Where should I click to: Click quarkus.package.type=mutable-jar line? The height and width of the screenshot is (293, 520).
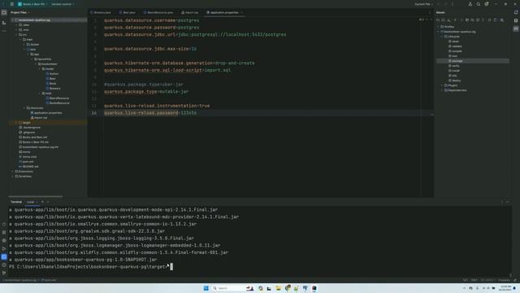(146, 92)
